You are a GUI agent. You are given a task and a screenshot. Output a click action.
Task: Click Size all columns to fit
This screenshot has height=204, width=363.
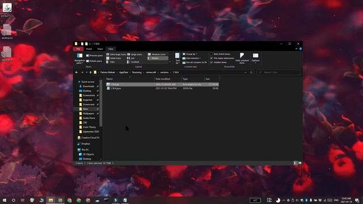pos(195,62)
